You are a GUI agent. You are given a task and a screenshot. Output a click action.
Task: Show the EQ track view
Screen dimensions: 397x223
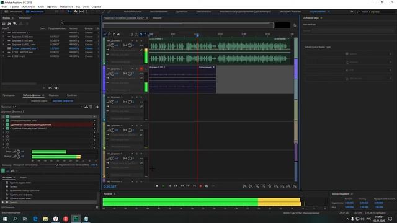click(118, 34)
